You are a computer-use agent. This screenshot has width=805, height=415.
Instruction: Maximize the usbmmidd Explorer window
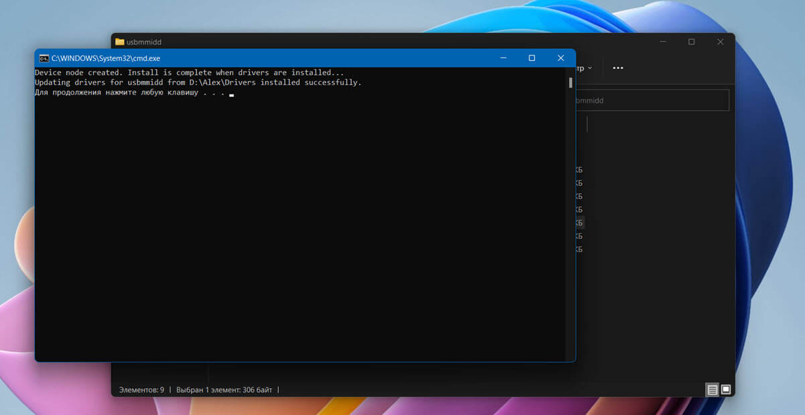pyautogui.click(x=691, y=42)
